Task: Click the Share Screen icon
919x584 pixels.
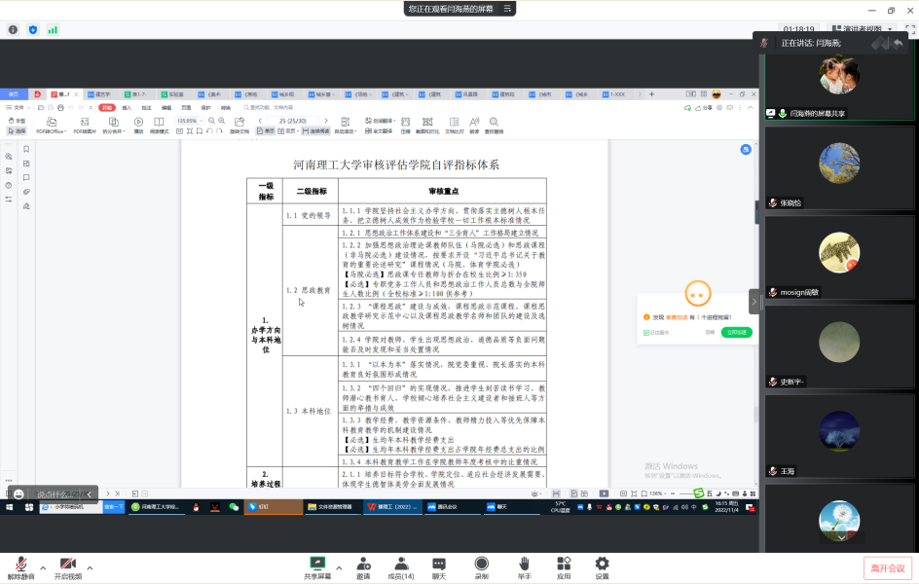Action: click(316, 566)
